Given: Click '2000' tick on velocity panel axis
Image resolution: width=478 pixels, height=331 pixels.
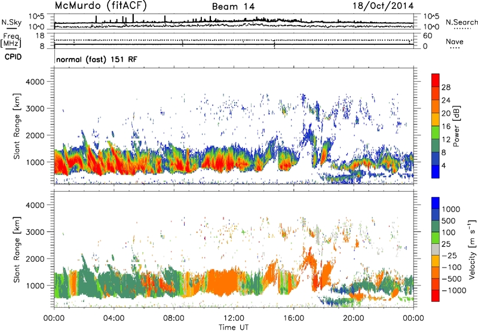Looking at the screenshot, I should (35, 259).
